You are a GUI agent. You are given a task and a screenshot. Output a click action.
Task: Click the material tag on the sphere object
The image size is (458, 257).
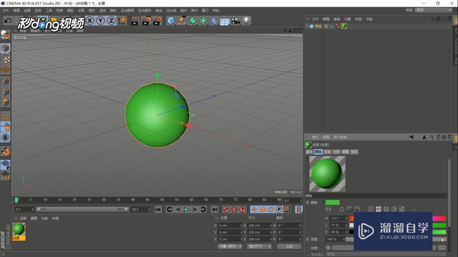(344, 26)
